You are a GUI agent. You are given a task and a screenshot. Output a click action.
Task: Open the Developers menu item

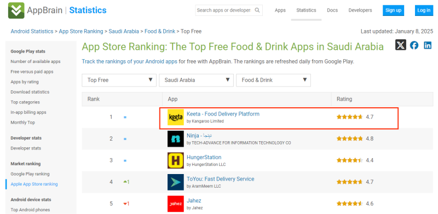pos(360,10)
